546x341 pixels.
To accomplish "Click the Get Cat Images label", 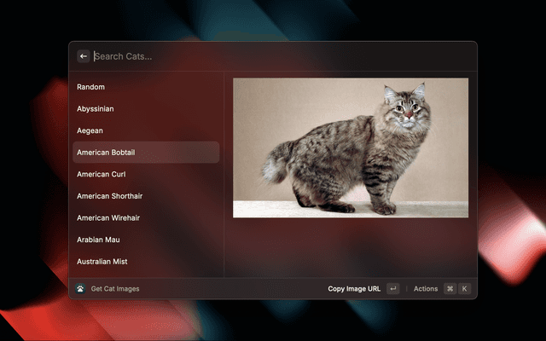I will (115, 289).
